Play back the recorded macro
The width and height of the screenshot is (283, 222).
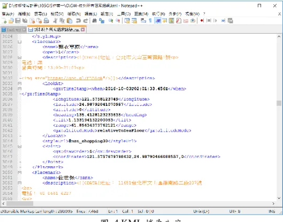pyautogui.click(x=215, y=21)
